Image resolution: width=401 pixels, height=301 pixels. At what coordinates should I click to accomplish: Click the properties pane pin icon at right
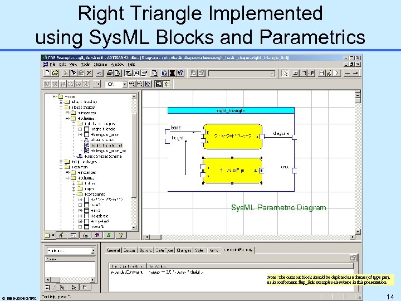(x=353, y=258)
